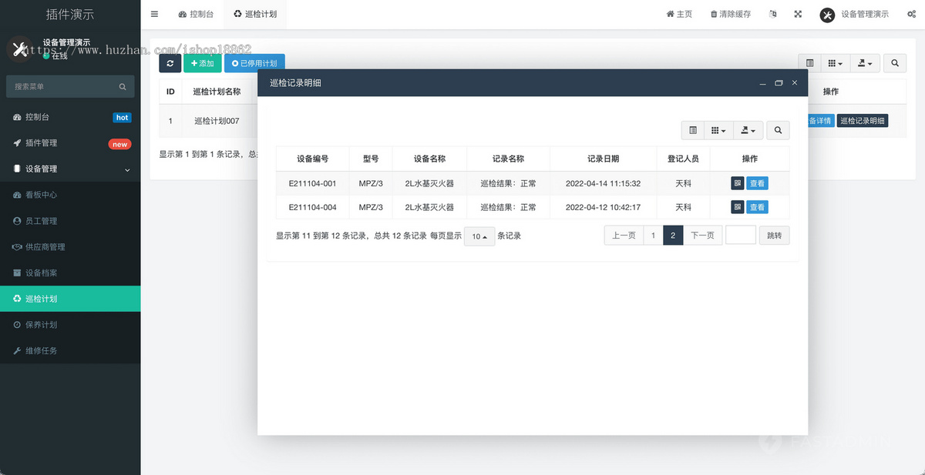The height and width of the screenshot is (475, 925).
Task: Toggle fullscreen mode from the top bar
Action: pos(798,14)
